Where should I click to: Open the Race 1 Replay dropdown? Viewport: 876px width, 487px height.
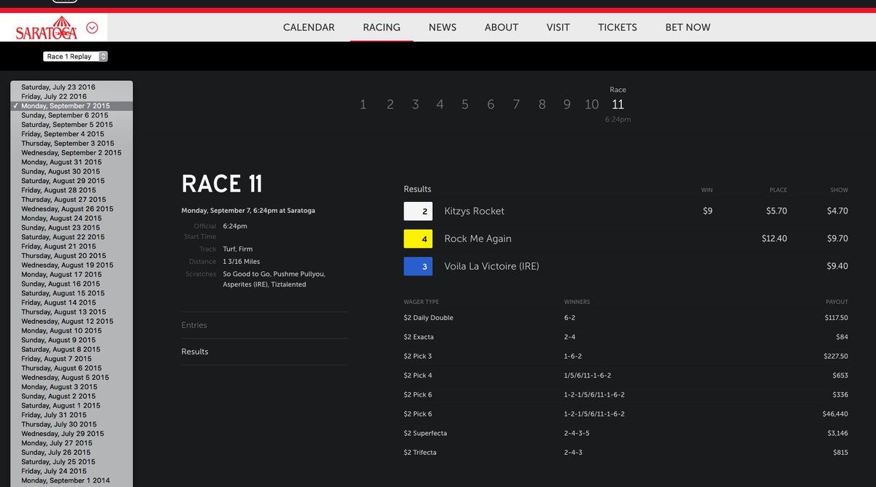tap(75, 56)
